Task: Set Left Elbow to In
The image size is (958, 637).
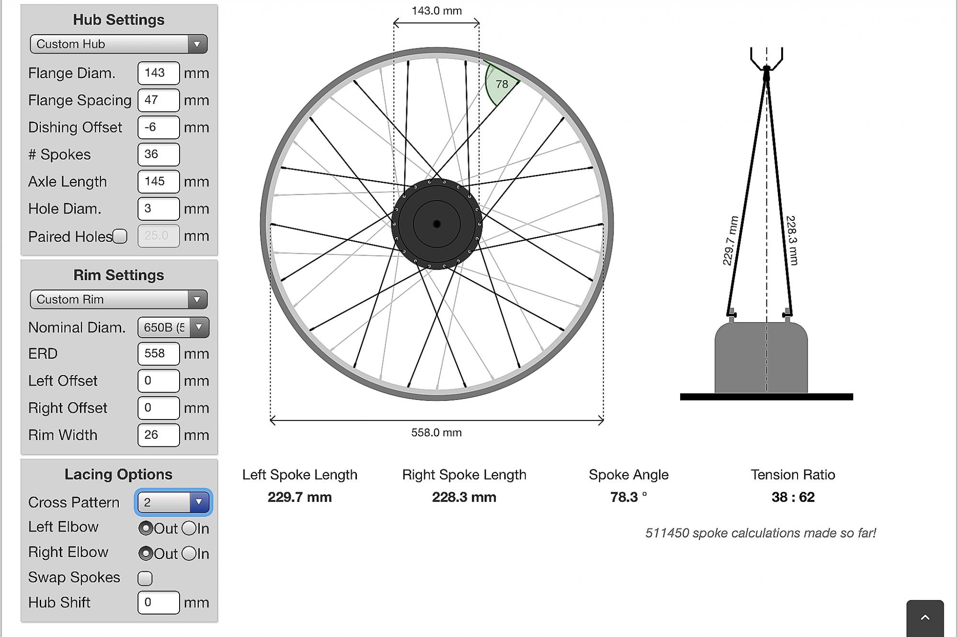Action: (189, 528)
